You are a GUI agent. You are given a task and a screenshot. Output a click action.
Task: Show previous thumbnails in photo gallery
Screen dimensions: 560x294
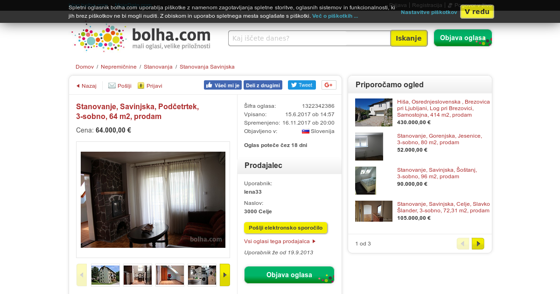point(82,275)
